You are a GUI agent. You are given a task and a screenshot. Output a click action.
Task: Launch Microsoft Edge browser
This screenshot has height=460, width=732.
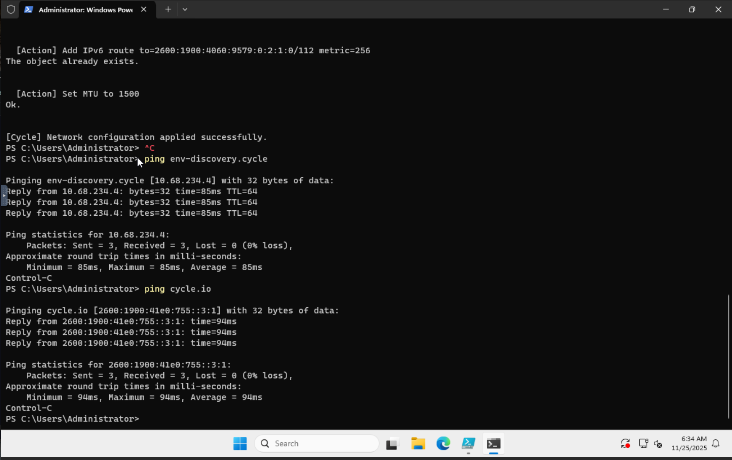(443, 443)
